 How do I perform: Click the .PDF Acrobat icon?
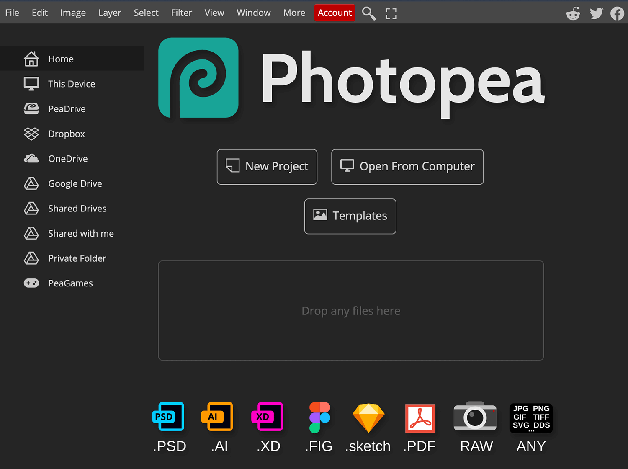(420, 418)
